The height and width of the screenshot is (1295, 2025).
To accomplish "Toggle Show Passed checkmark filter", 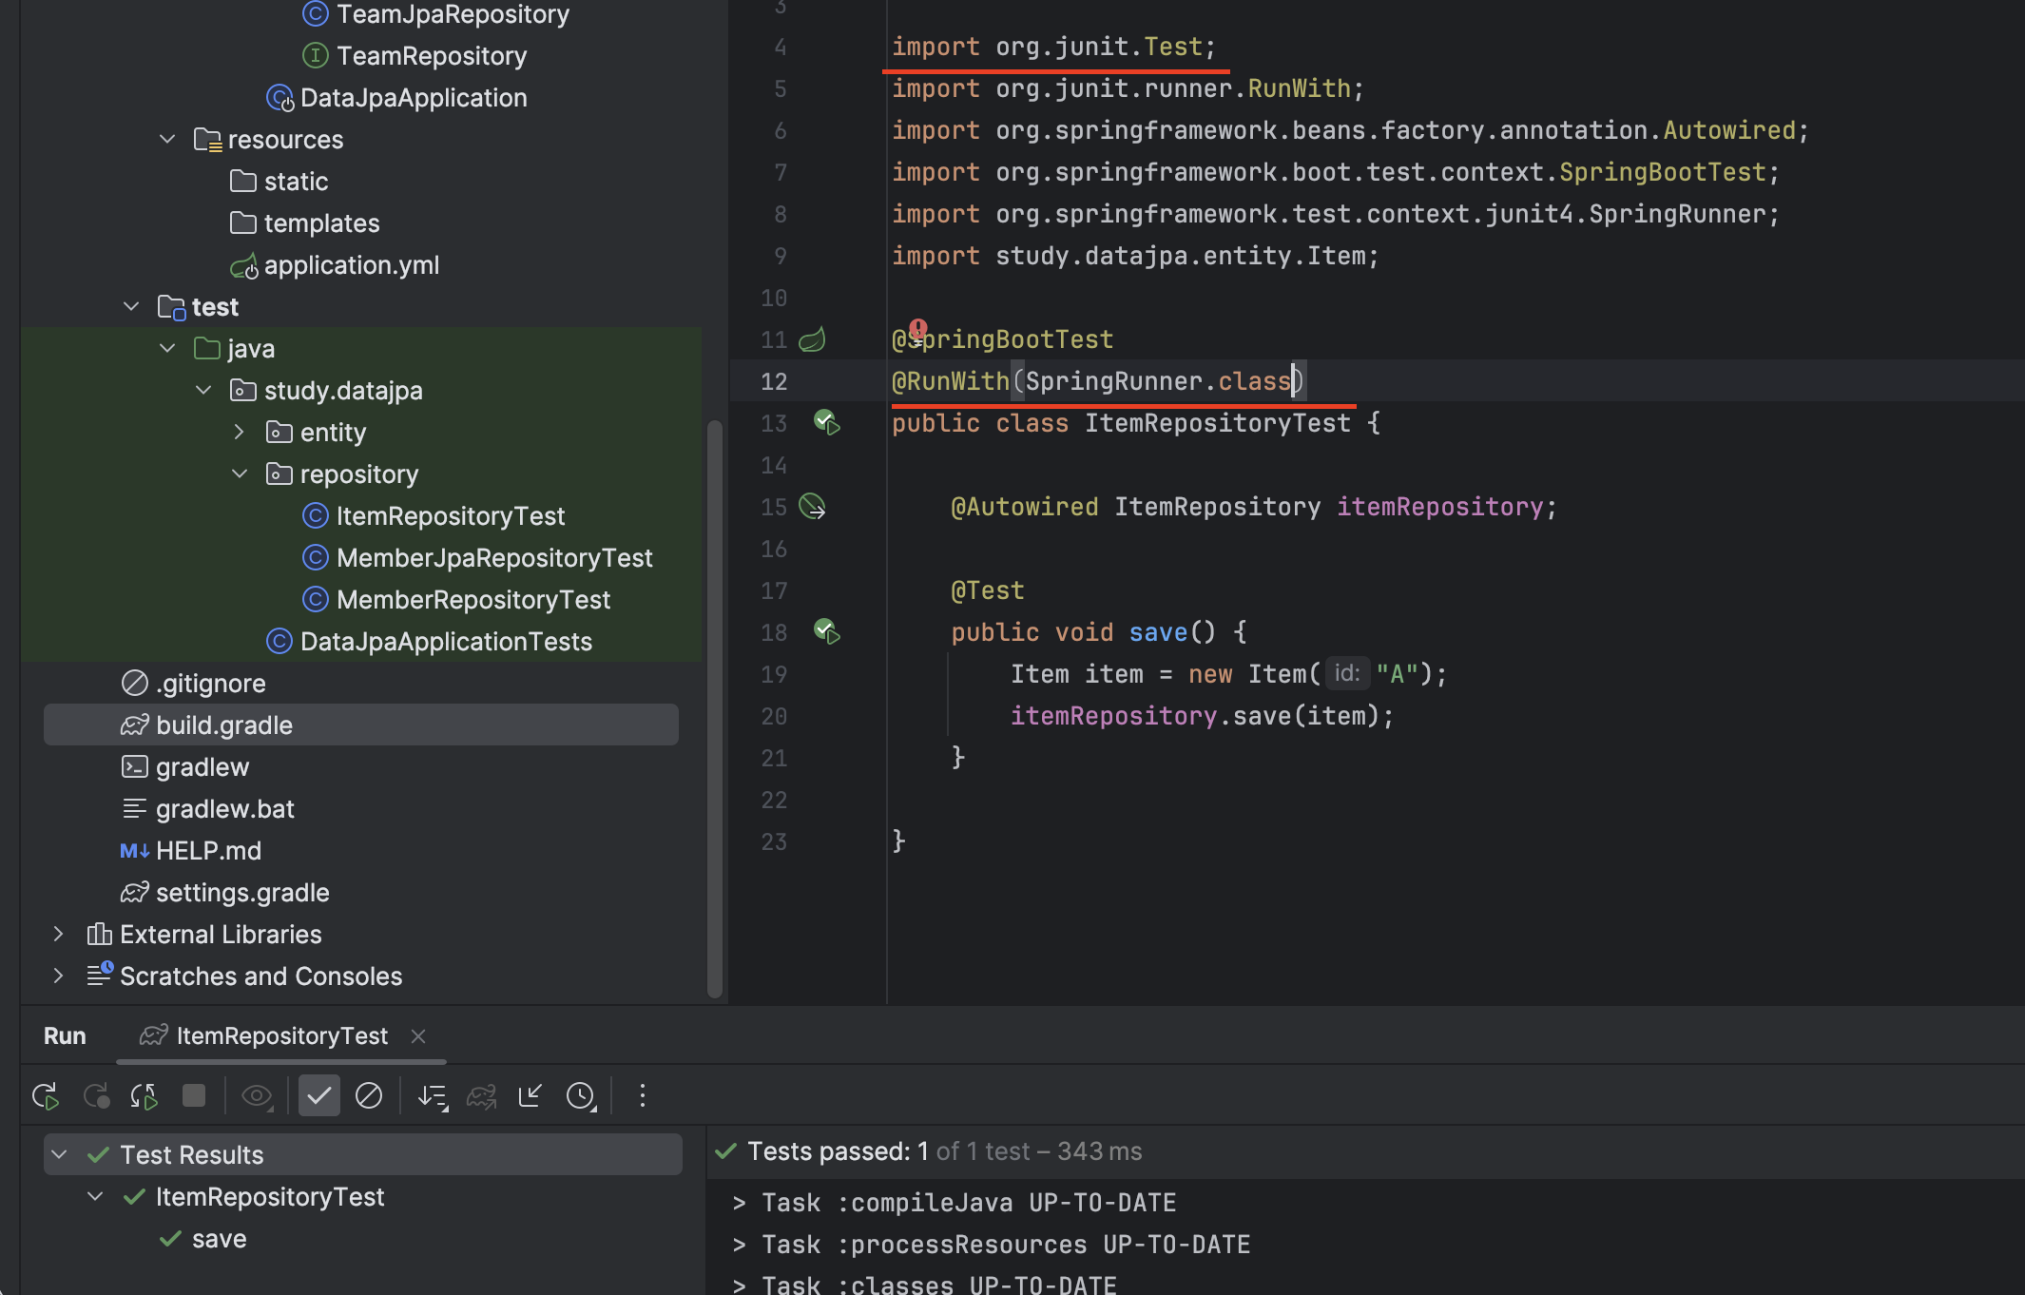I will pyautogui.click(x=318, y=1096).
